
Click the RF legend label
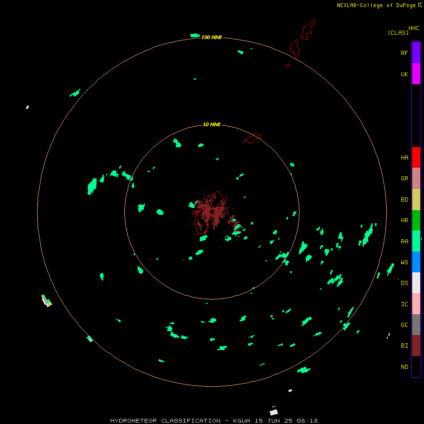(x=404, y=53)
